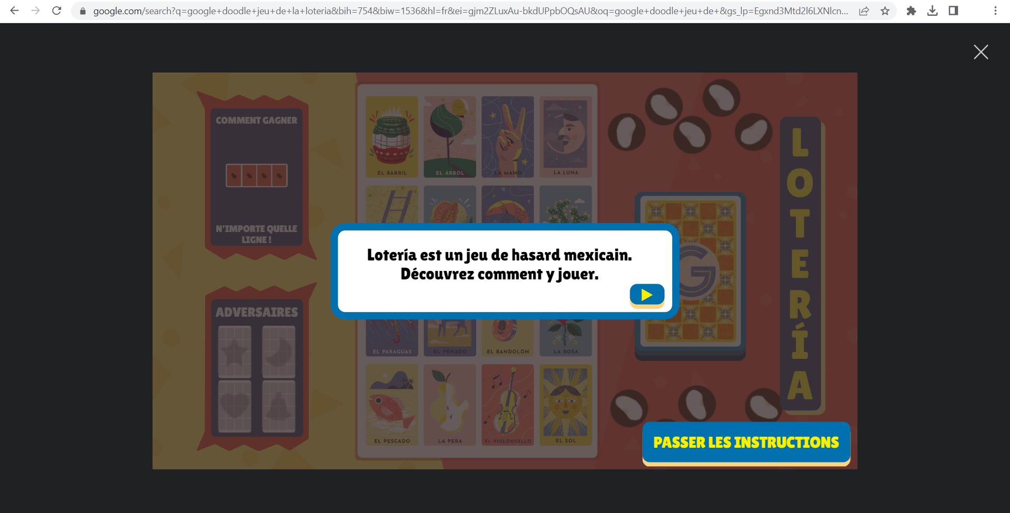
Task: Click the share page icon
Action: [x=864, y=11]
